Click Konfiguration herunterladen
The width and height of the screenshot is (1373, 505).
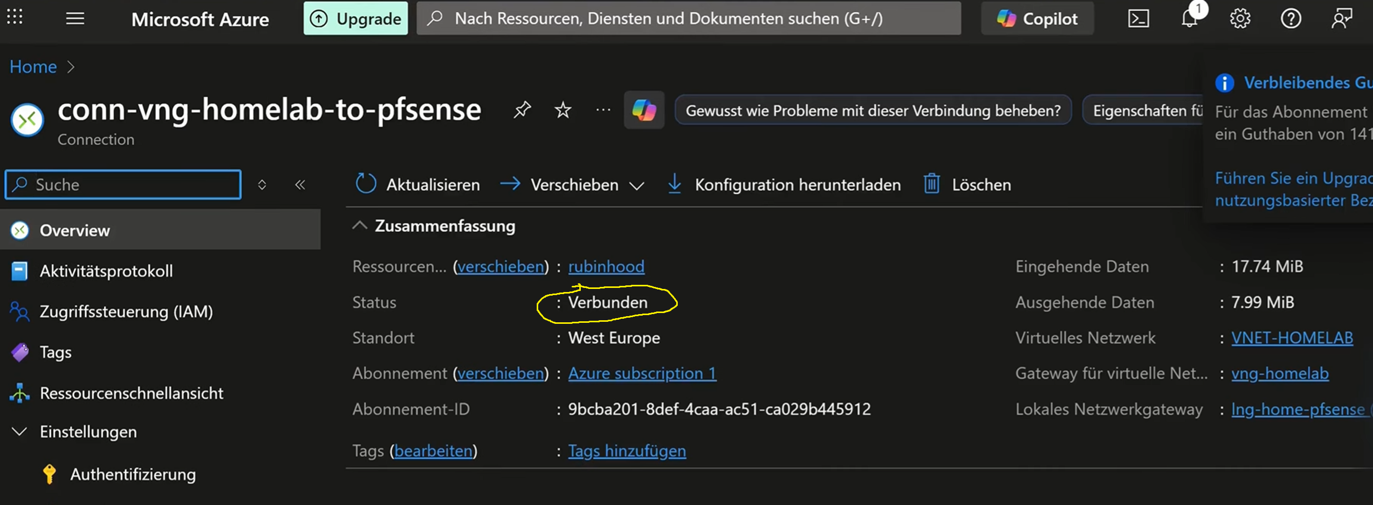[784, 185]
